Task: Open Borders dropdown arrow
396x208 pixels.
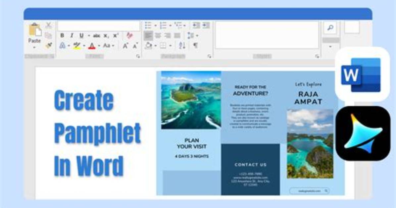Action: pos(170,46)
